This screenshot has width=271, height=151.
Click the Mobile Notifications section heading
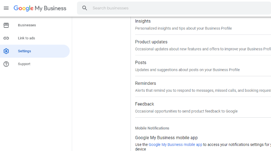(x=152, y=128)
